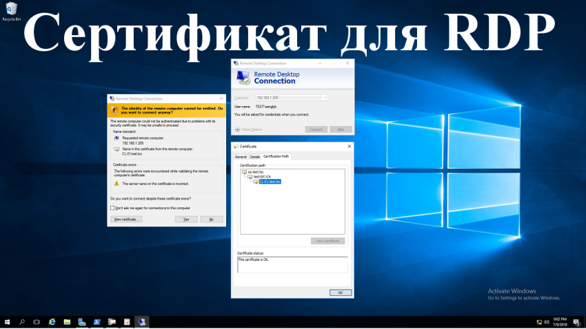Image resolution: width=586 pixels, height=329 pixels.
Task: Click the network status tray icon
Action: pos(539,322)
